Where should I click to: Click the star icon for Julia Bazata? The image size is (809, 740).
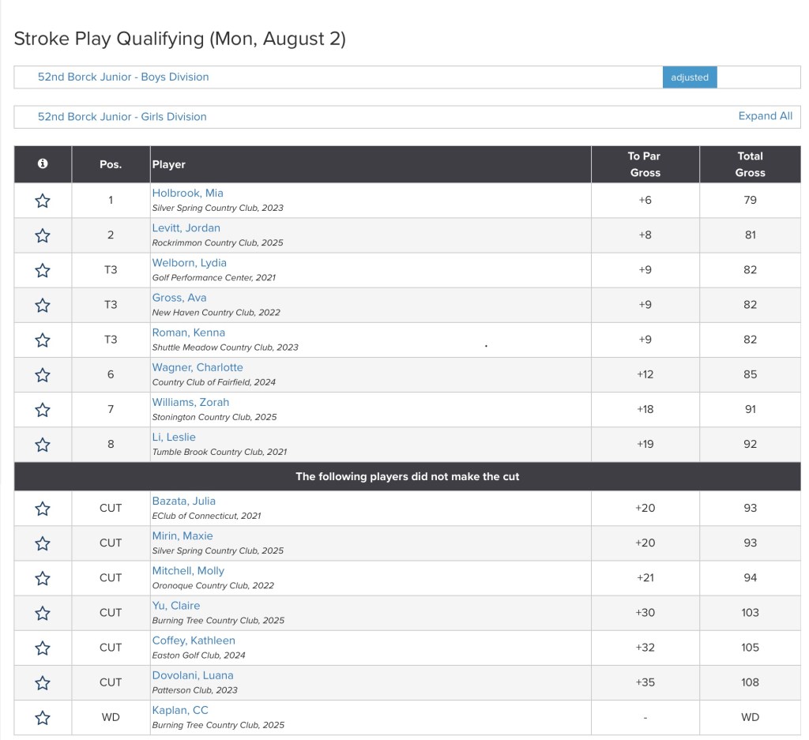43,509
